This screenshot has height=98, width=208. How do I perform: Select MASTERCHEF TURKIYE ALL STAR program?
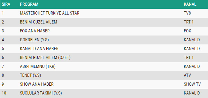pos(50,13)
